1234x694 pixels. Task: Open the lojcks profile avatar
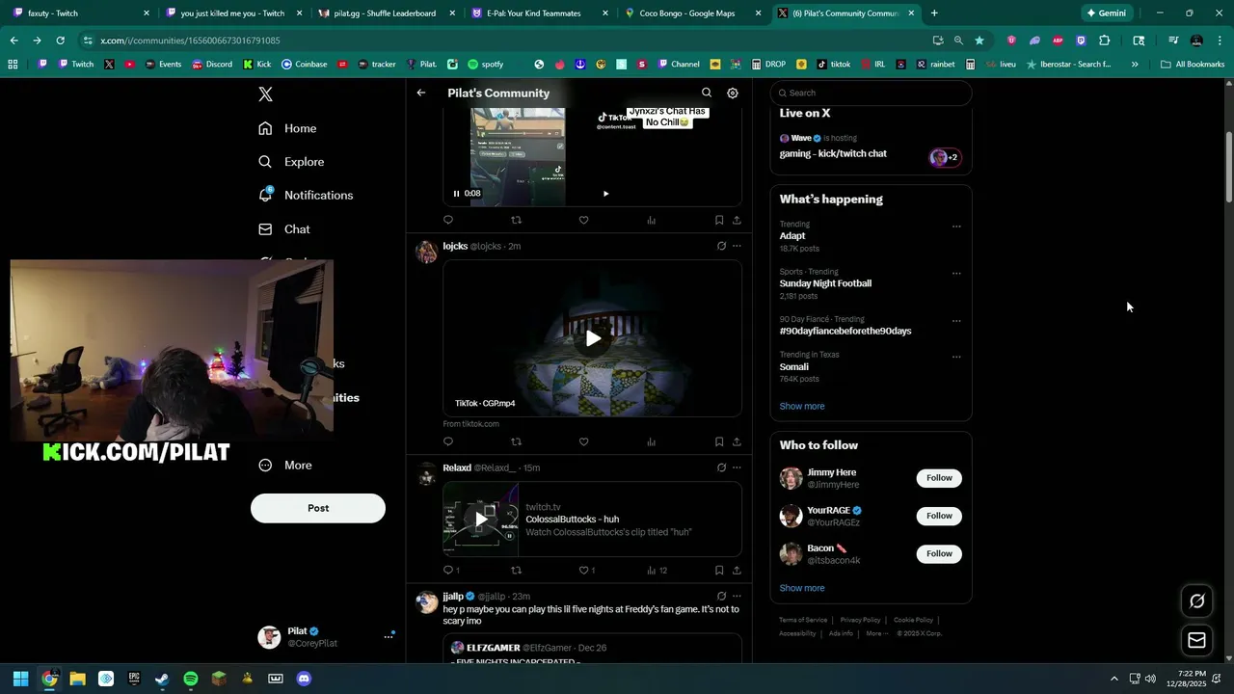click(426, 252)
